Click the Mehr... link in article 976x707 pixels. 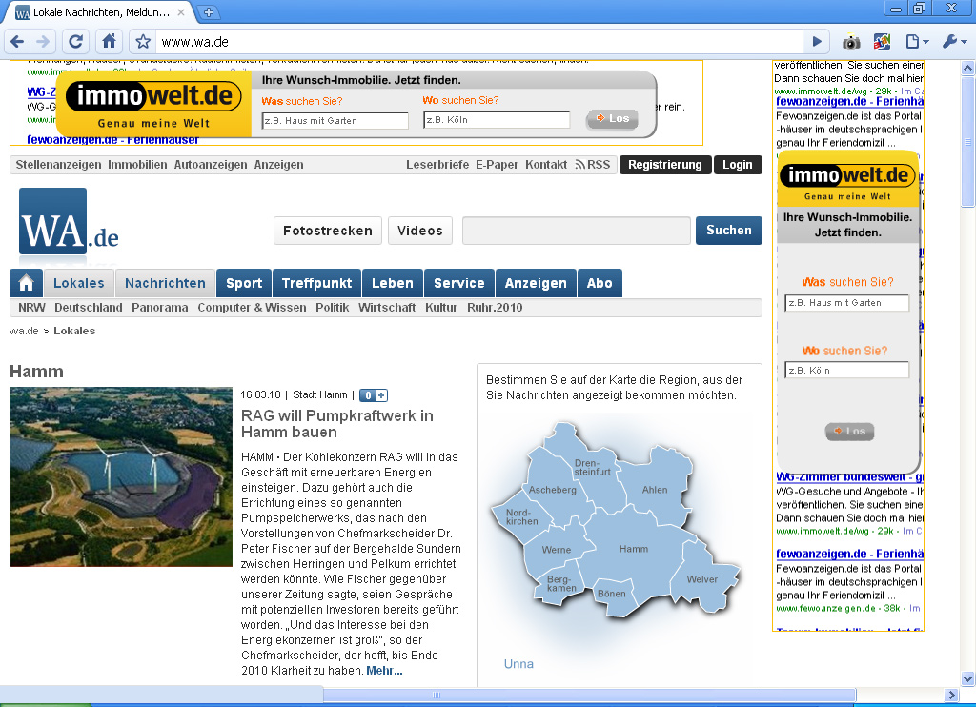pyautogui.click(x=384, y=671)
